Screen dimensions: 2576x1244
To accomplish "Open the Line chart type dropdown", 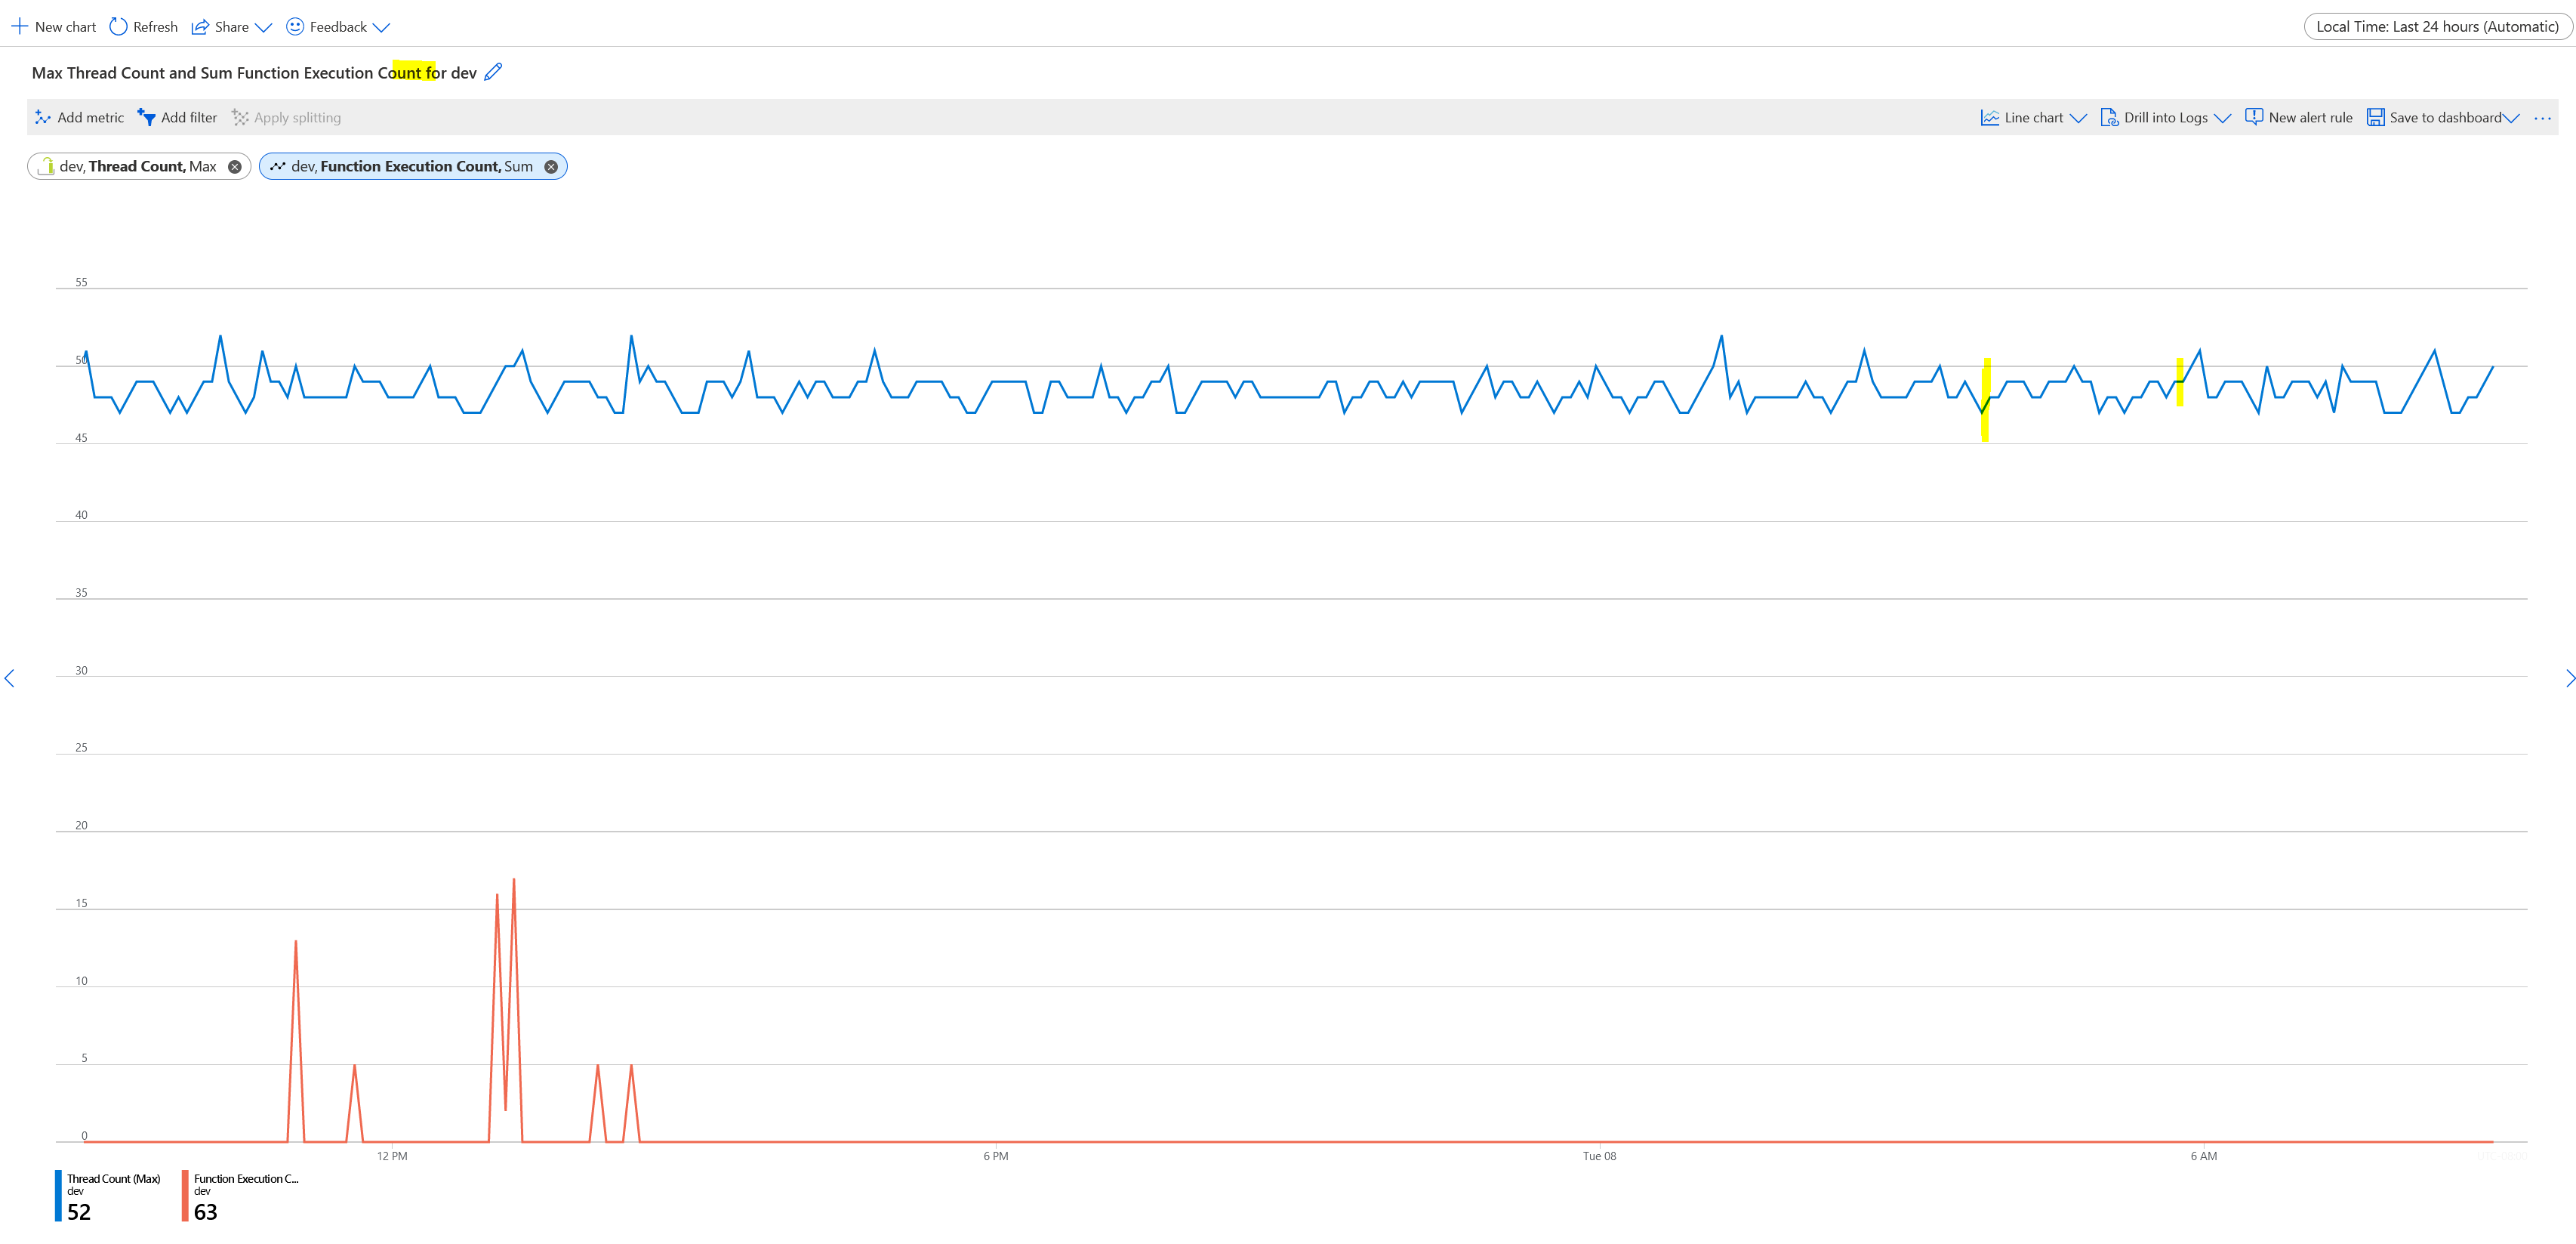I will click(x=2031, y=117).
